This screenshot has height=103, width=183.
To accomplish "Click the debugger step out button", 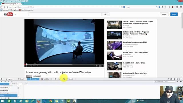I will pyautogui.click(x=11, y=82).
